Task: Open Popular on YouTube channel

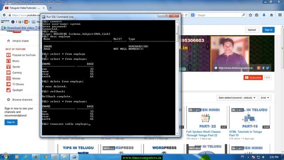Action: point(24,55)
